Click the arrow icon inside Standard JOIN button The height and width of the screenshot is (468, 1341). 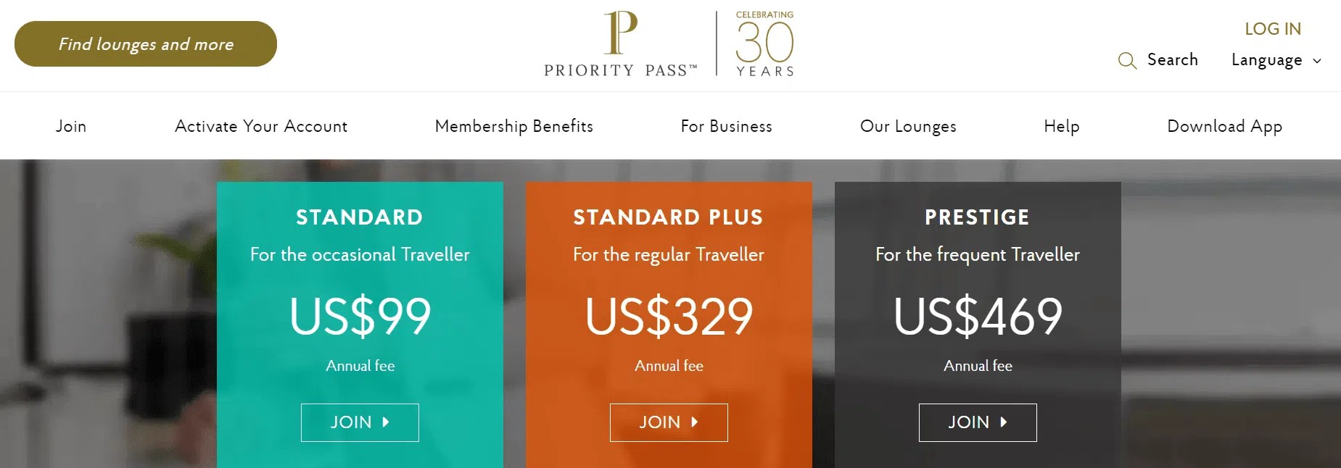[x=385, y=422]
